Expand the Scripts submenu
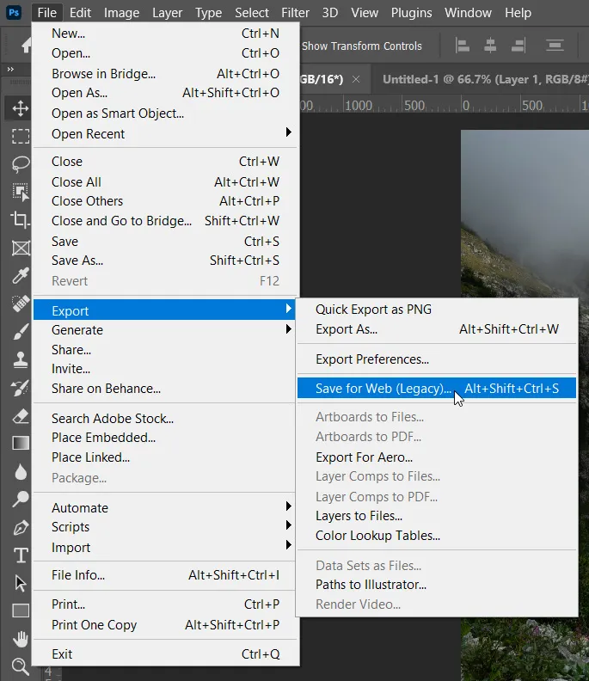The width and height of the screenshot is (589, 681). tap(165, 527)
